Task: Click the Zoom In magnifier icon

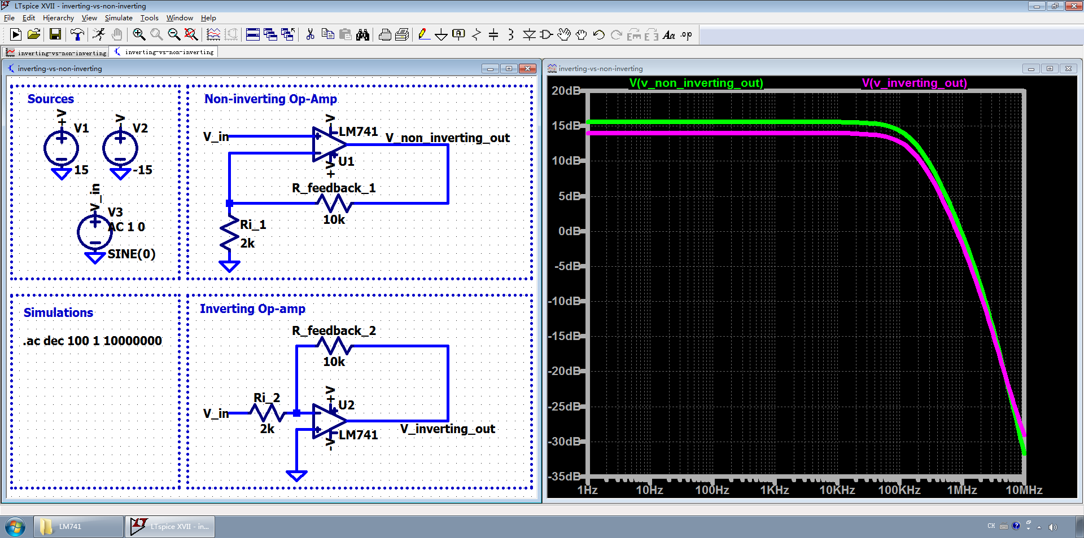Action: pyautogui.click(x=139, y=35)
